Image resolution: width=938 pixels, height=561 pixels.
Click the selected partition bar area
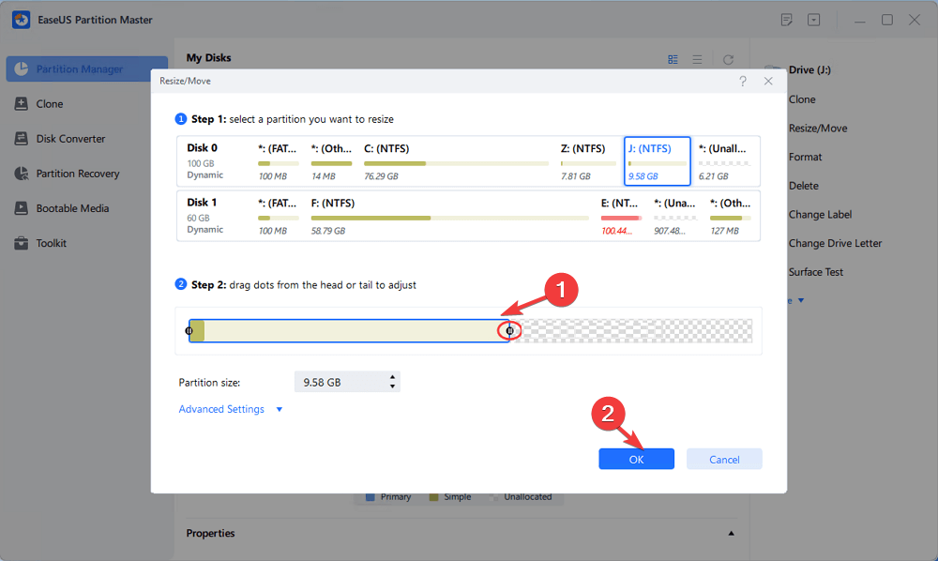(x=349, y=331)
